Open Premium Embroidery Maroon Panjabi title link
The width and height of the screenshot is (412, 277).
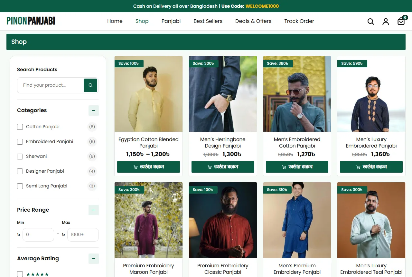click(x=148, y=269)
